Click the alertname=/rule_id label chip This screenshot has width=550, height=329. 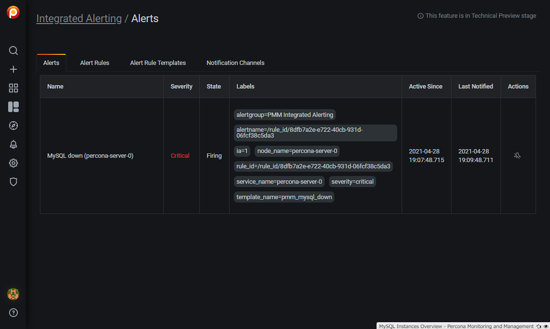315,133
